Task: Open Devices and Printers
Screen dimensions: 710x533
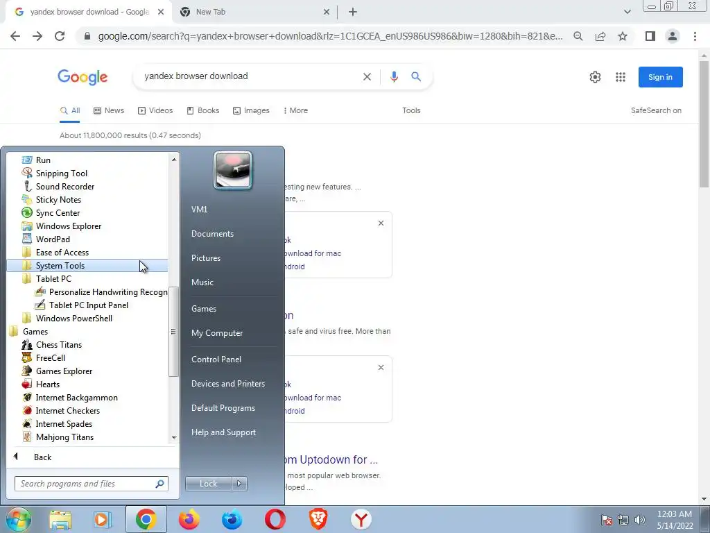Action: pos(227,384)
